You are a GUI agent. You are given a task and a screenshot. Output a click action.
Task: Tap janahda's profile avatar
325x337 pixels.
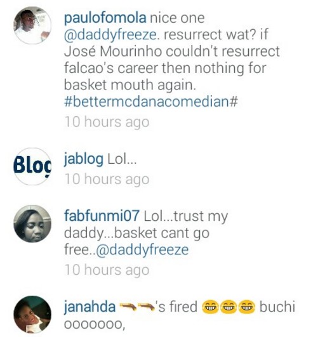point(32,314)
